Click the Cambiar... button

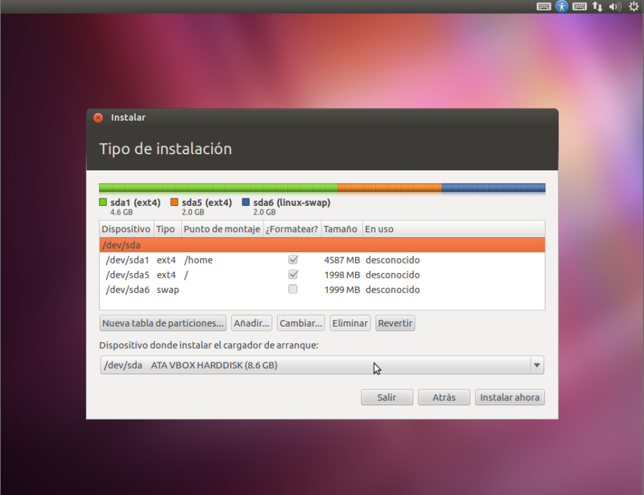tap(301, 323)
